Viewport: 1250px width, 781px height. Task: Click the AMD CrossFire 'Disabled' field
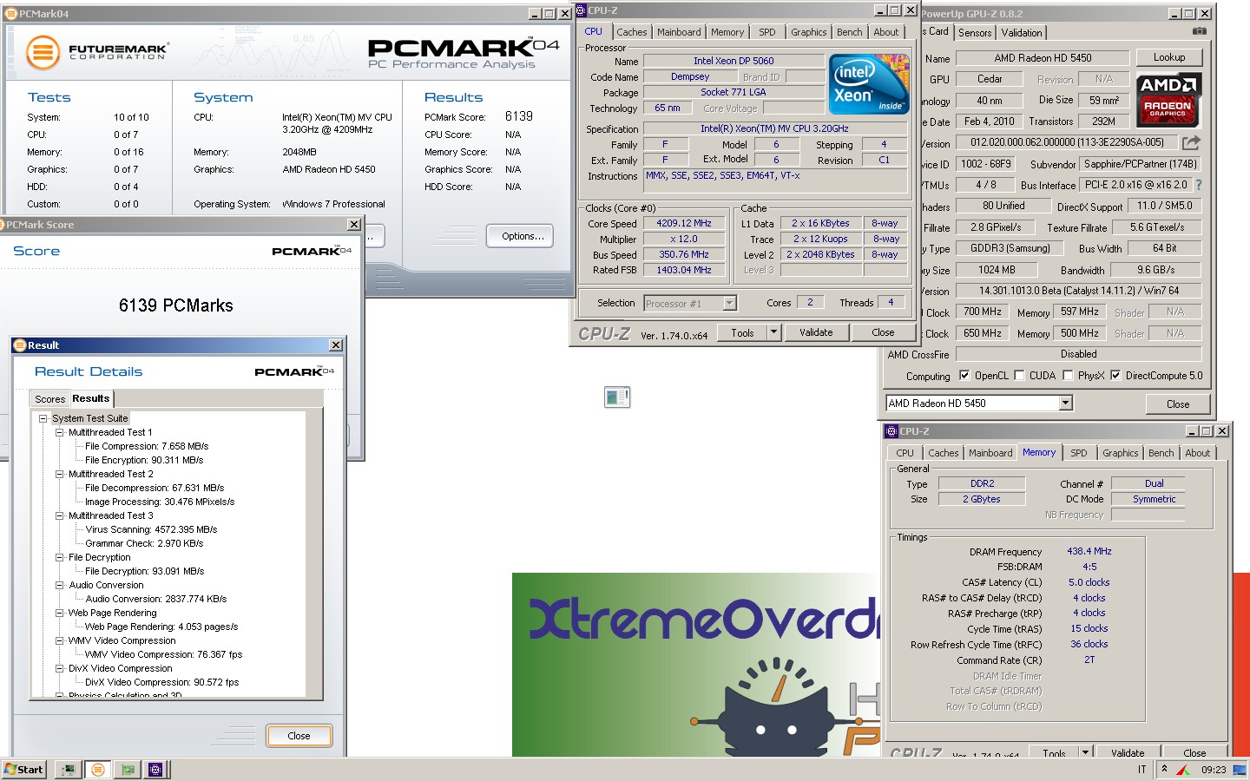click(1079, 354)
